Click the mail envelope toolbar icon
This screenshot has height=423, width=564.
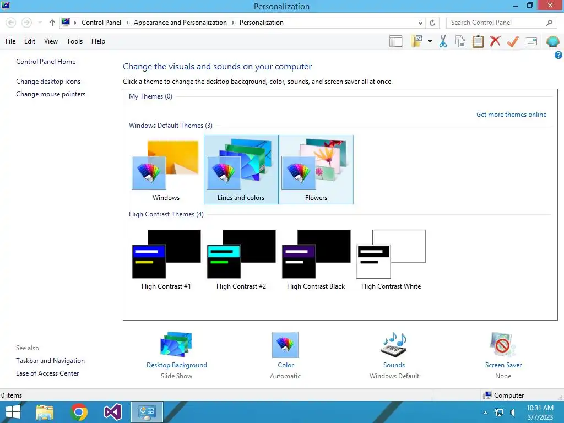(x=531, y=41)
